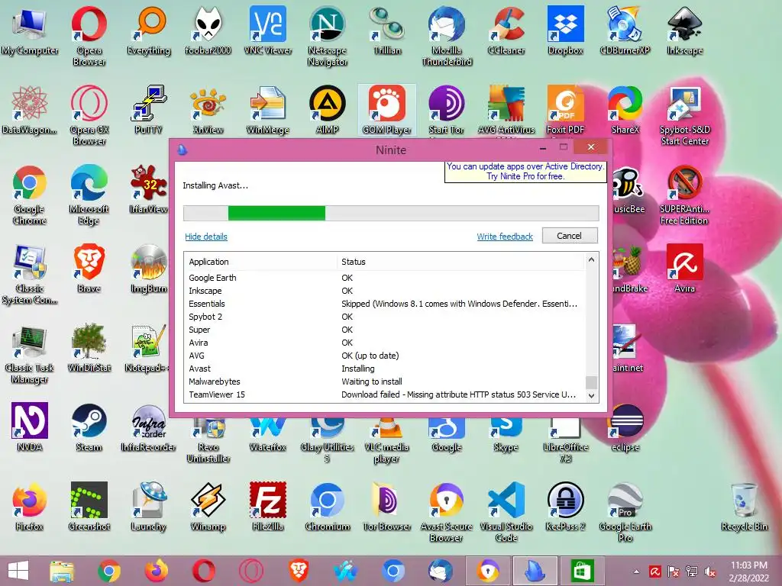Click the muted volume tray icon

click(x=710, y=572)
